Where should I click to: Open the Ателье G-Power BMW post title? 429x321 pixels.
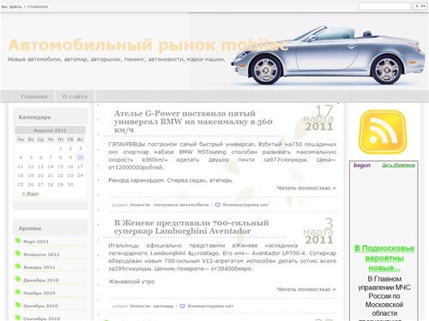click(193, 122)
